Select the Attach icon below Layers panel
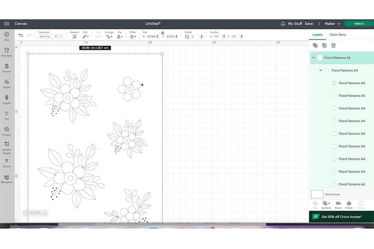The image size is (374, 249). (338, 204)
